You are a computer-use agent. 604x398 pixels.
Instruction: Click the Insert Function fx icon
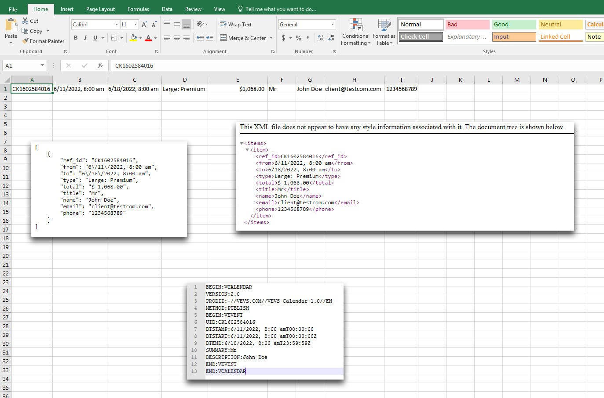coord(100,65)
